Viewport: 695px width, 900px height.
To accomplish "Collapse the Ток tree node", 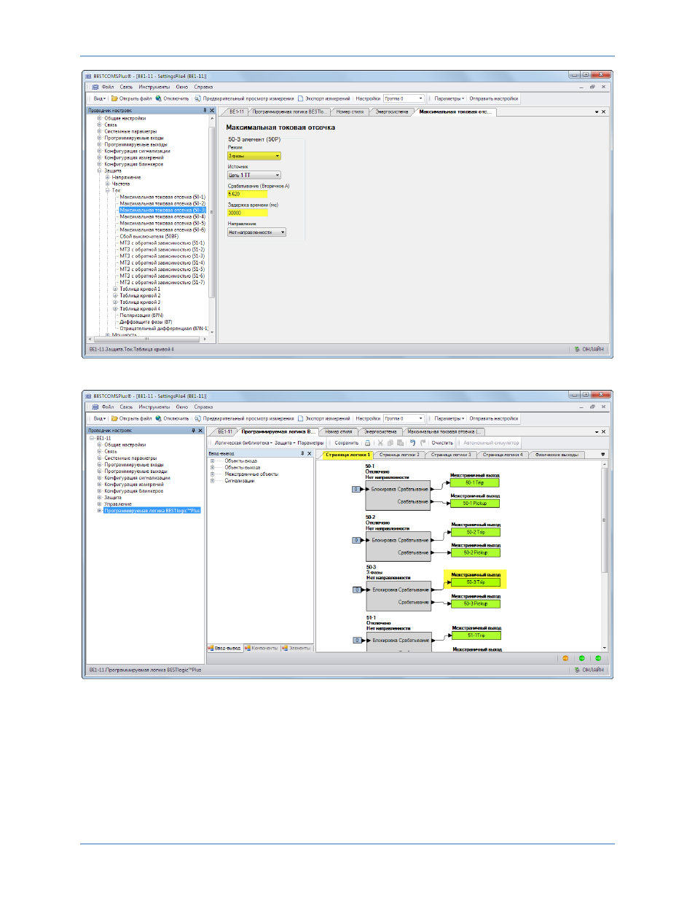I will (x=107, y=190).
